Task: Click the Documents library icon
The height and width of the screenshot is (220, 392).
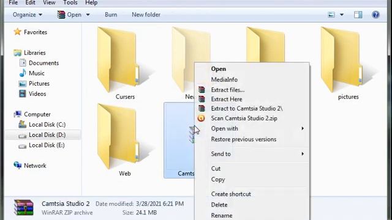Action: tap(23, 63)
